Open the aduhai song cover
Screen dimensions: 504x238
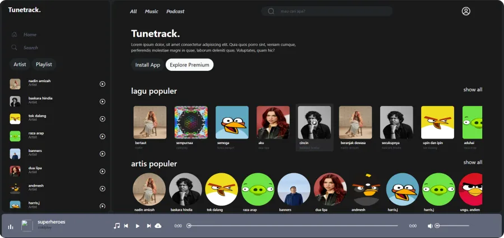pyautogui.click(x=473, y=122)
